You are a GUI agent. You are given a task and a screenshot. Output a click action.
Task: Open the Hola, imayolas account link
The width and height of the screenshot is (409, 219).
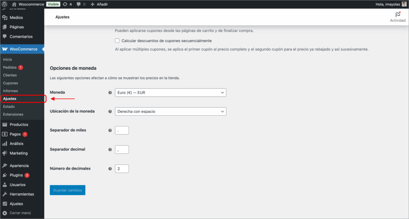pos(387,4)
